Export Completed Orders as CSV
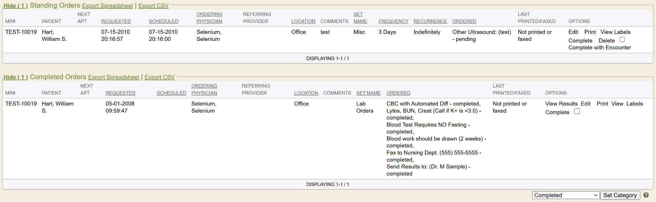This screenshot has width=656, height=202. point(160,77)
